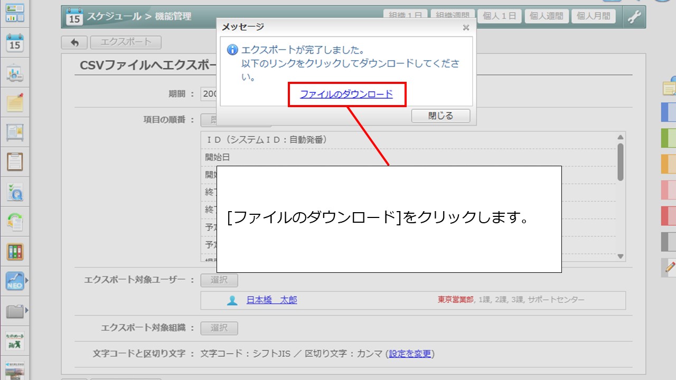This screenshot has height=380, width=676.
Task: Open the yellow sticky memo sidebar icon
Action: tap(15, 102)
